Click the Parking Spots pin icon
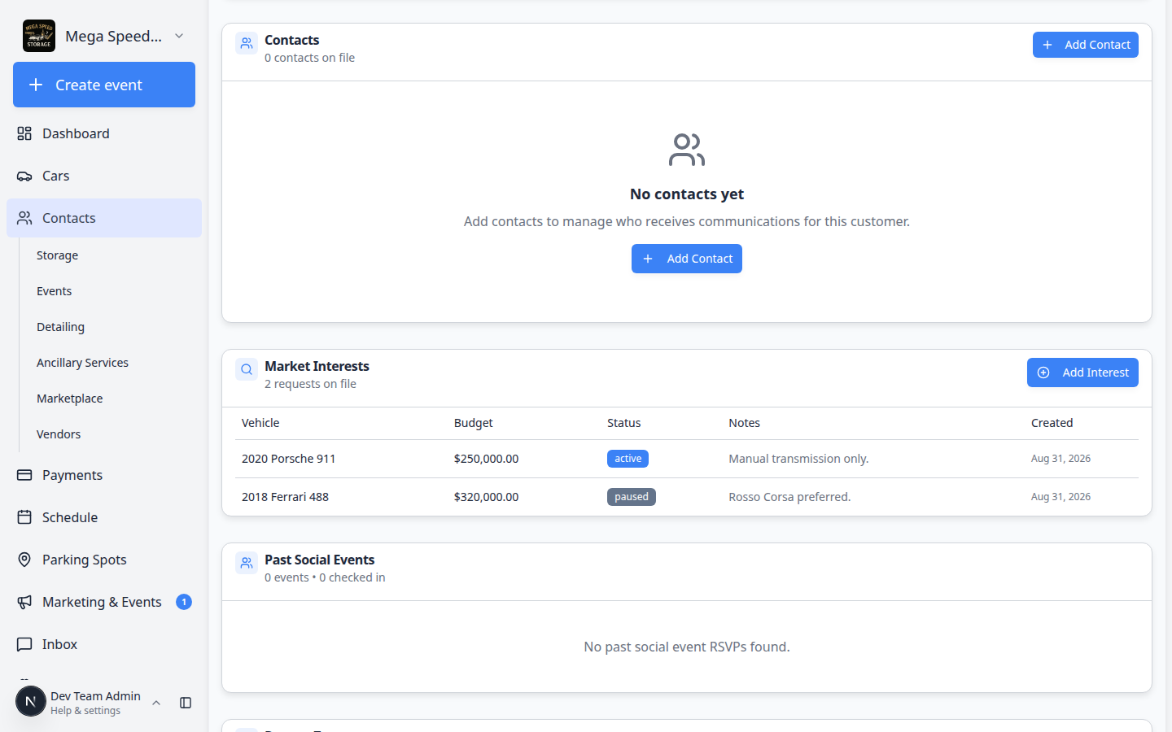The image size is (1172, 732). (24, 560)
